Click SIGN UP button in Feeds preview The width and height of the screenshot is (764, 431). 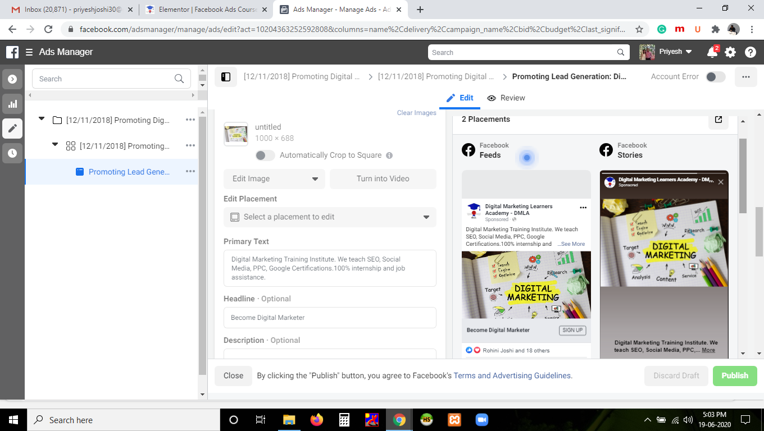tap(573, 330)
